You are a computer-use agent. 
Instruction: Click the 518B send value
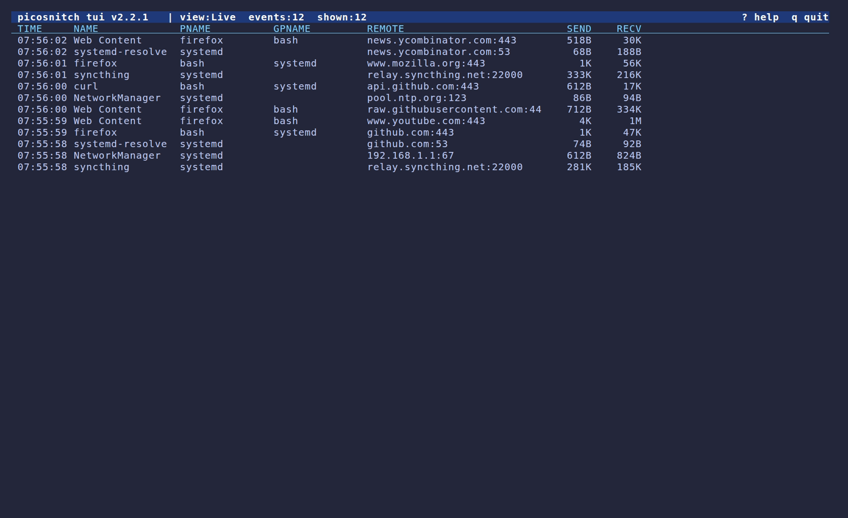click(579, 40)
